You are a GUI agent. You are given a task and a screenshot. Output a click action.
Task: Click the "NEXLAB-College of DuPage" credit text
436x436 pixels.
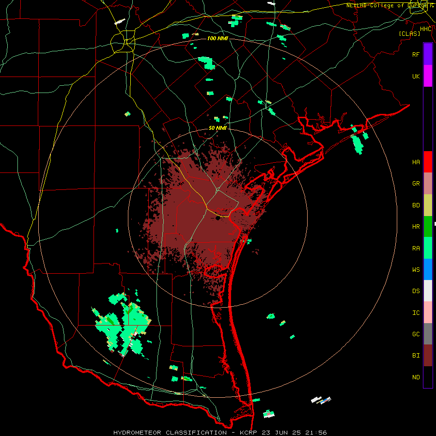pyautogui.click(x=387, y=5)
